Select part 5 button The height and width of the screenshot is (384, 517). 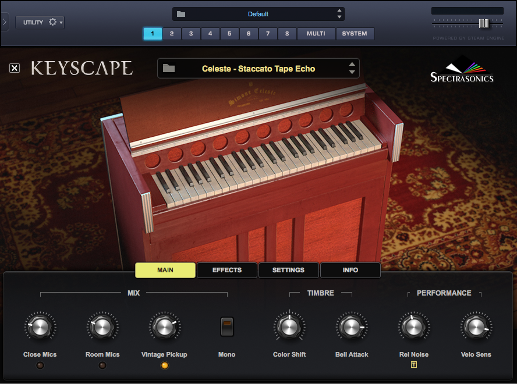click(229, 34)
